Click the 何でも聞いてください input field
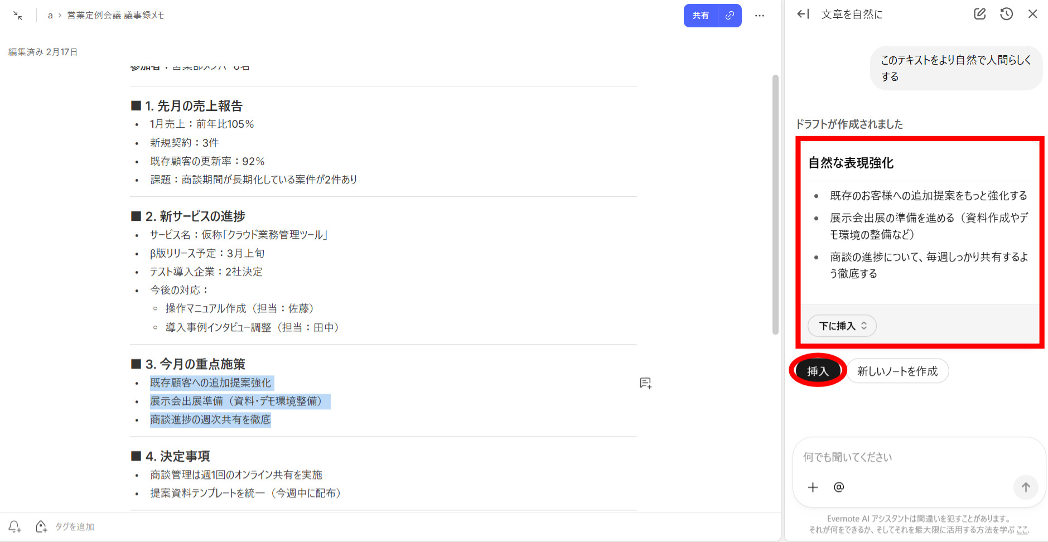Screen dimensions: 1048x542 point(892,457)
